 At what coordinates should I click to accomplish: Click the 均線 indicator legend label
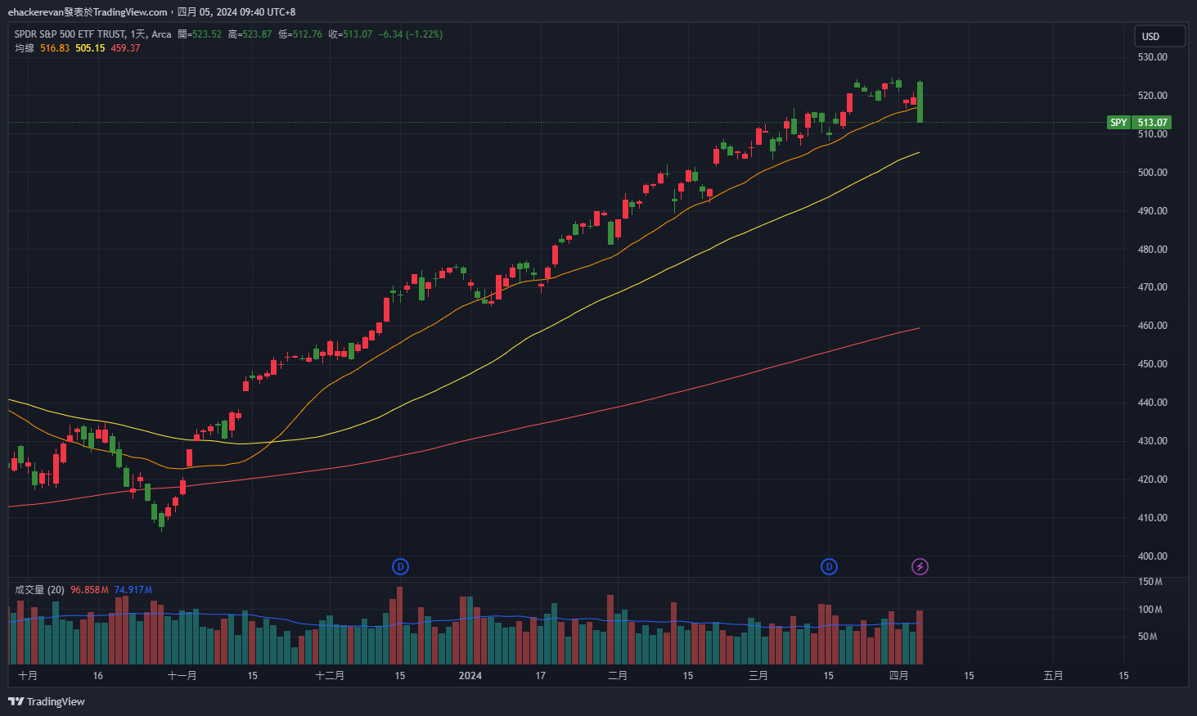tap(25, 48)
